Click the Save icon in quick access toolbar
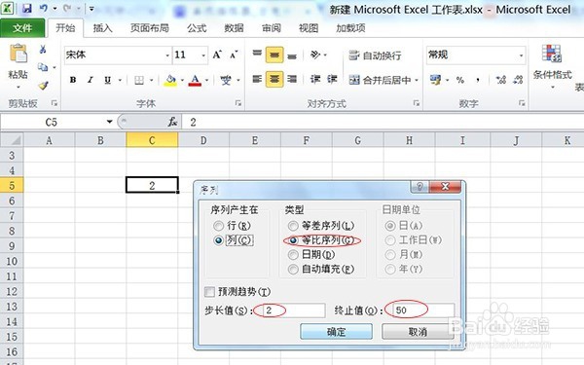Image resolution: width=584 pixels, height=365 pixels. [x=27, y=8]
